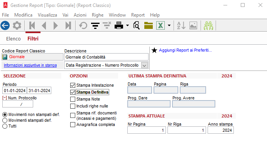
Task: Select the Tutti radio button
Action: click(x=5, y=126)
